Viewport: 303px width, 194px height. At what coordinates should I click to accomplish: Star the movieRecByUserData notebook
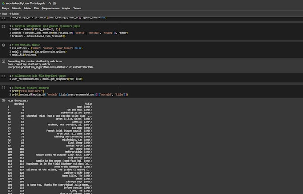[x=49, y=3]
